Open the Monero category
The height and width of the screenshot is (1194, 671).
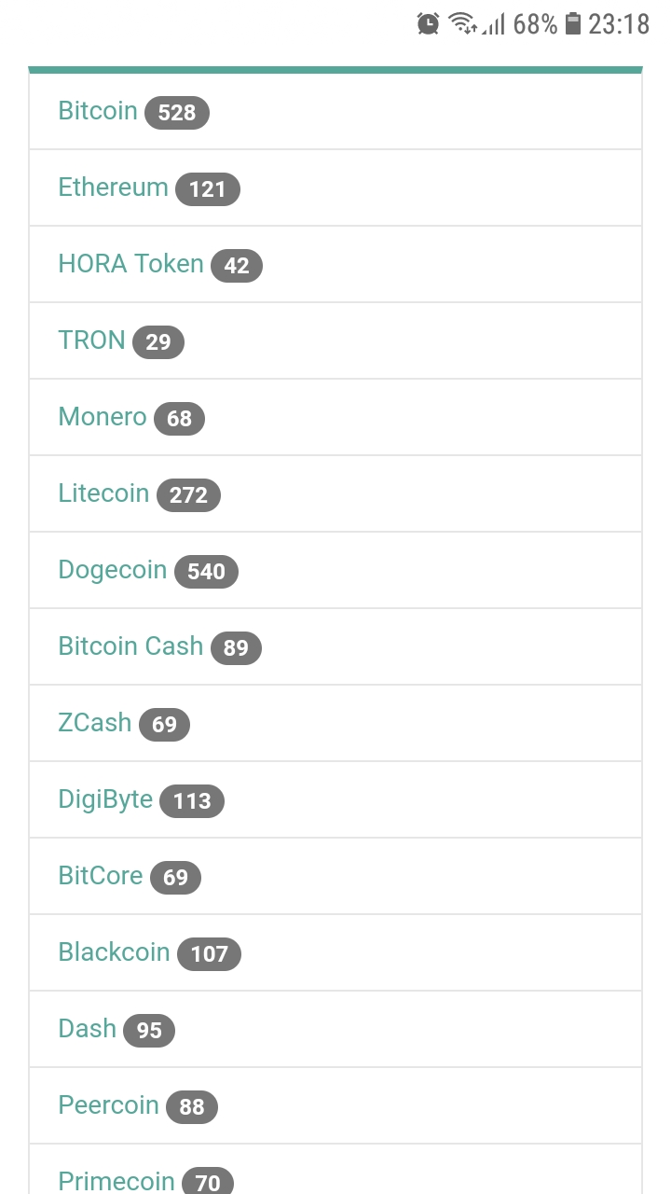[103, 417]
